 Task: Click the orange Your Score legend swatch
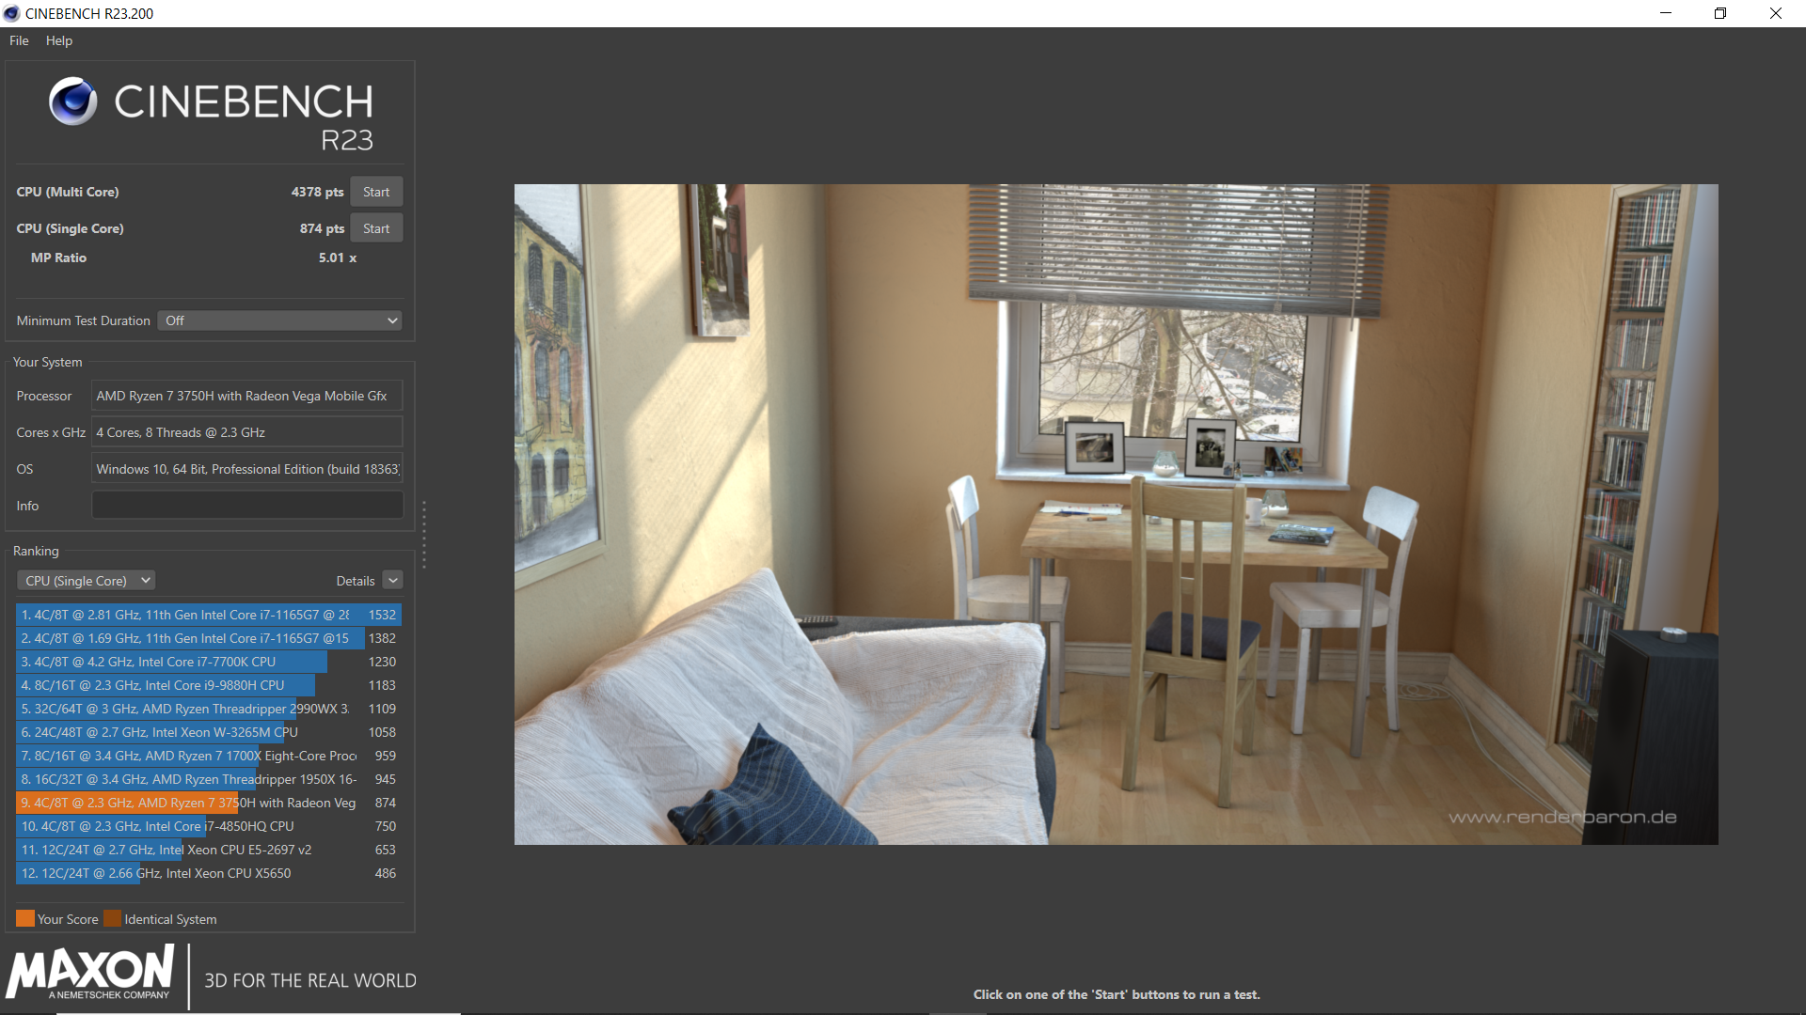24,919
